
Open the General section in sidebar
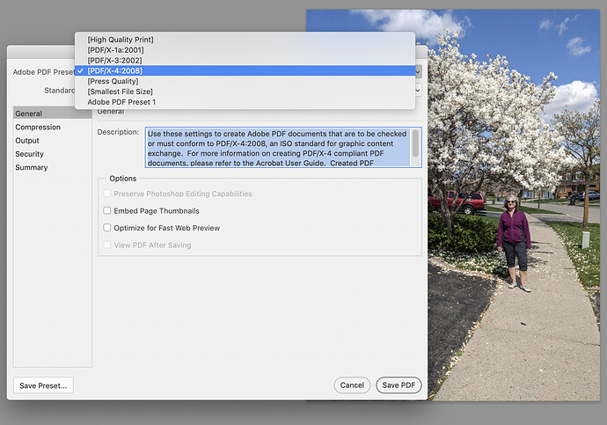pyautogui.click(x=52, y=114)
